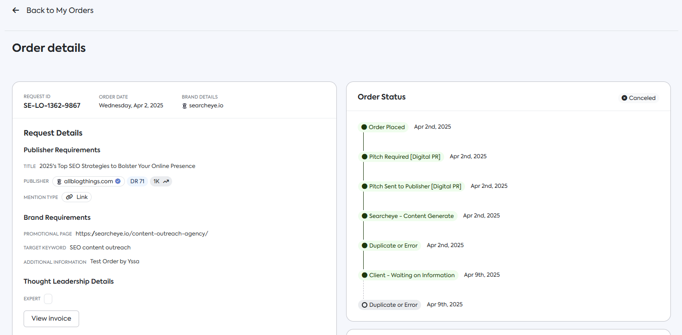682x335 pixels.
Task: Click the verified badge next to allblogthings.com
Action: [x=118, y=181]
